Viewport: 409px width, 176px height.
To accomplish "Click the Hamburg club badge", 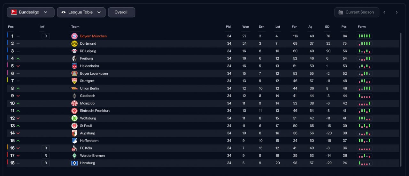I will 74,163.
